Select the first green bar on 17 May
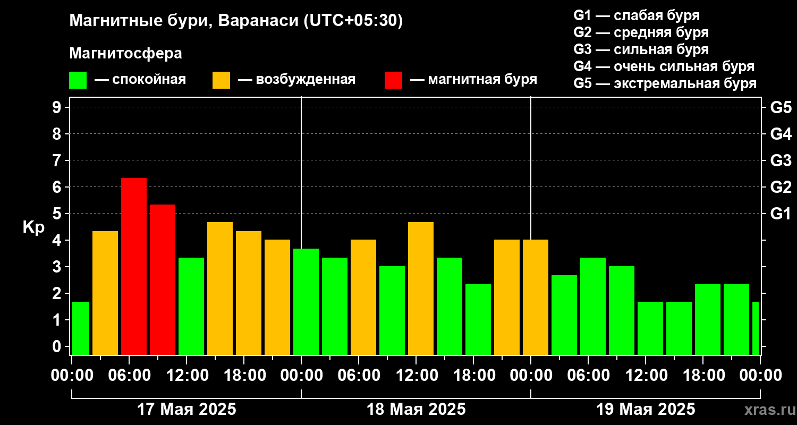797x425 pixels. click(x=81, y=328)
